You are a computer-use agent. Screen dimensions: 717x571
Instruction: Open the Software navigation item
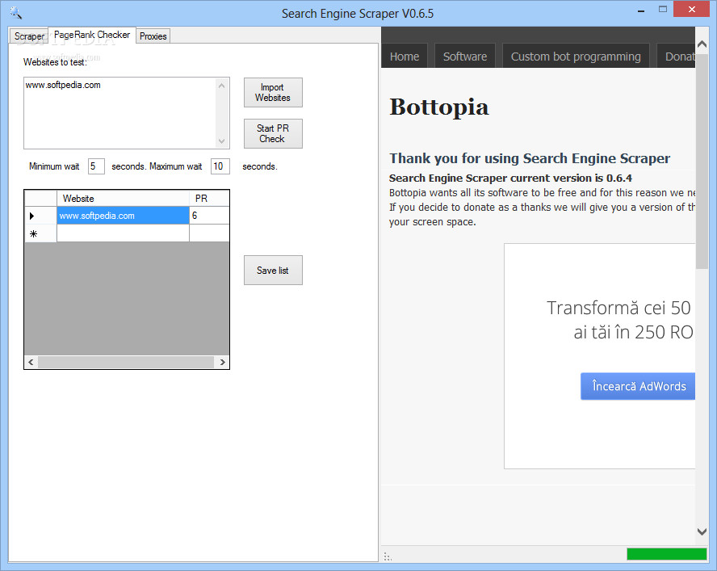(464, 57)
